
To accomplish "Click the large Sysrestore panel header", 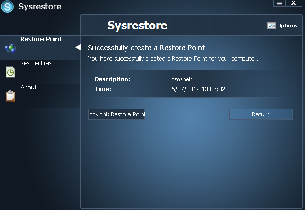I will point(137,25).
